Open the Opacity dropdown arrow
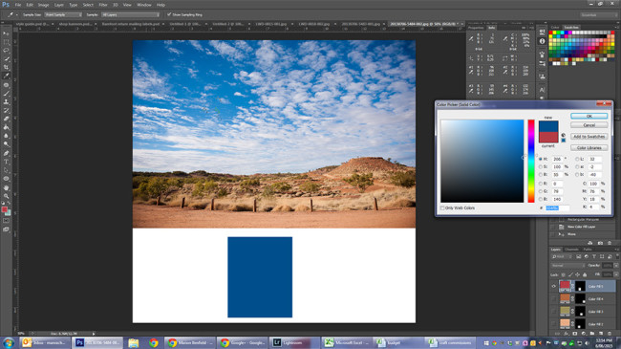621x349 pixels. pyautogui.click(x=616, y=265)
